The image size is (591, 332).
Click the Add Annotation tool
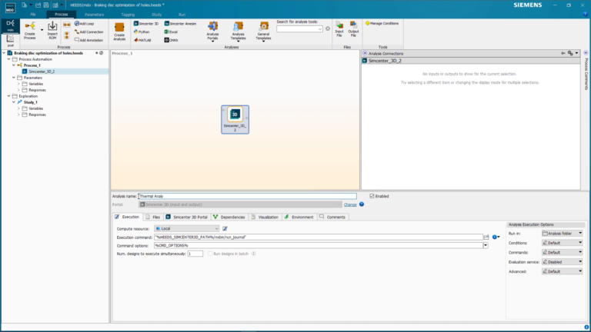[89, 40]
